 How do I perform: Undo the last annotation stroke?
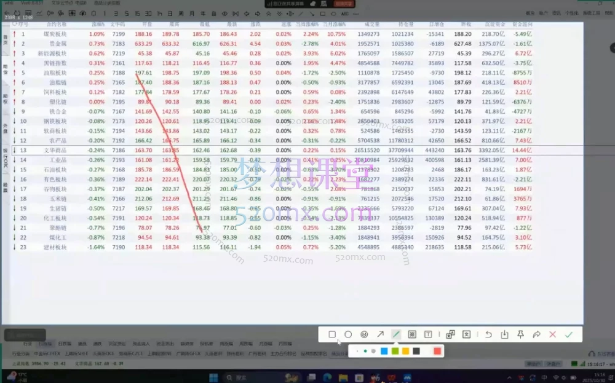pyautogui.click(x=488, y=334)
